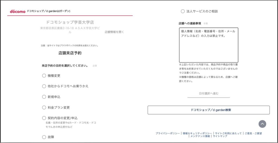
Task: Select 料金プラン変更 radio option
Action: pos(44,107)
